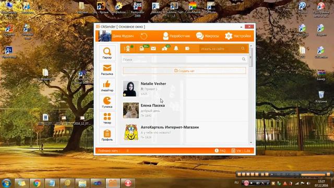
Task: Open events icon with green 63 badge
Action: click(165, 49)
